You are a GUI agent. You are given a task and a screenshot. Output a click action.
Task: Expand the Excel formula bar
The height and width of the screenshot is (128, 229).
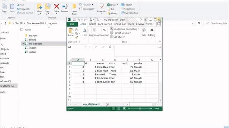[160, 47]
